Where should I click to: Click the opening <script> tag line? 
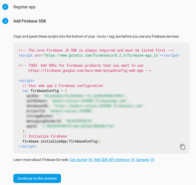pos(26,81)
